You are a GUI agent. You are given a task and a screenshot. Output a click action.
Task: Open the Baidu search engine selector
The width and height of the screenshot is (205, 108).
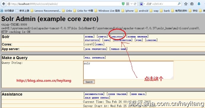(x=142, y=4)
